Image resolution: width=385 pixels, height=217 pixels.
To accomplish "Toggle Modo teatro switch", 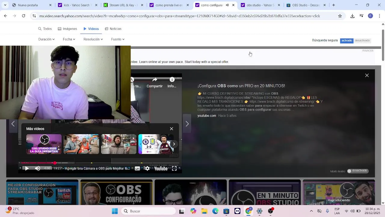I will (x=357, y=171).
